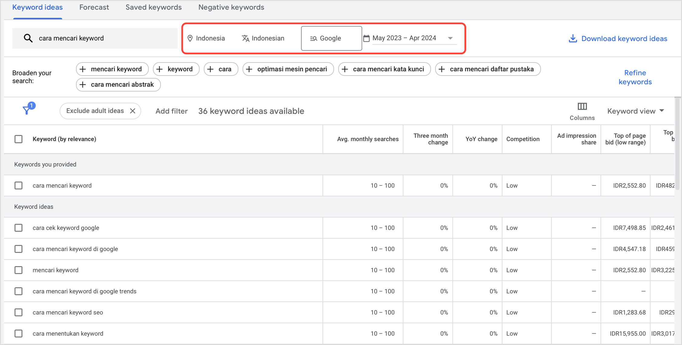The width and height of the screenshot is (682, 345).
Task: Open the Columns icon
Action: point(582,106)
